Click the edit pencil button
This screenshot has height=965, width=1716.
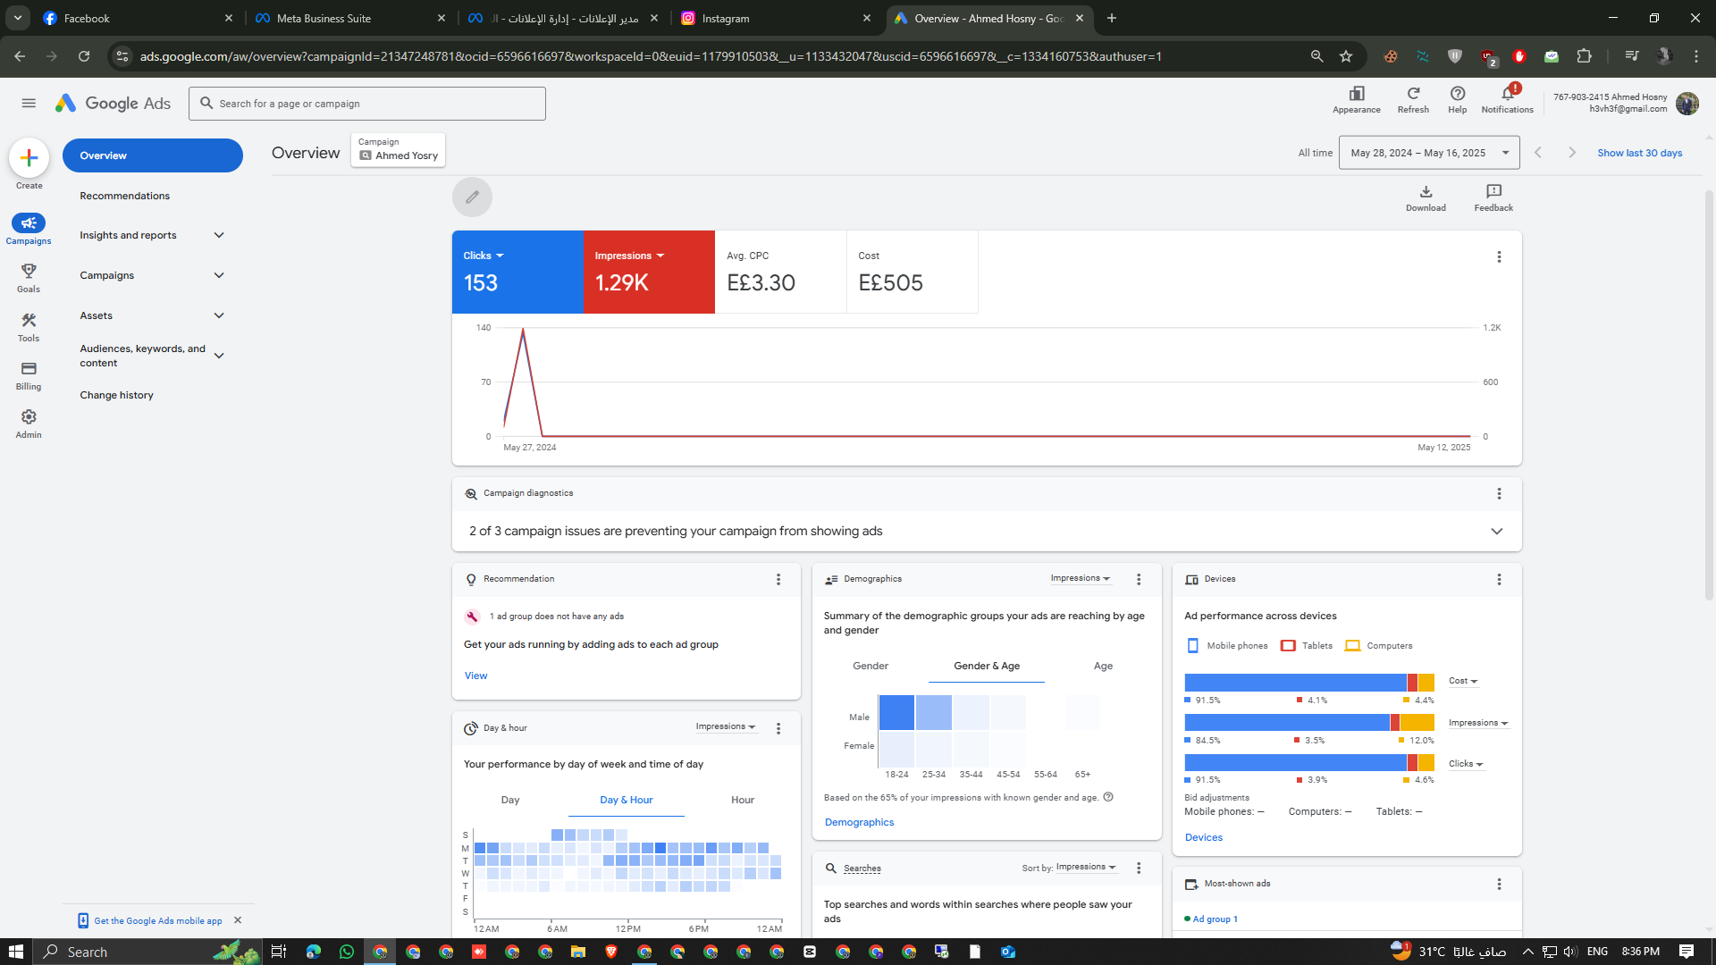pyautogui.click(x=472, y=197)
